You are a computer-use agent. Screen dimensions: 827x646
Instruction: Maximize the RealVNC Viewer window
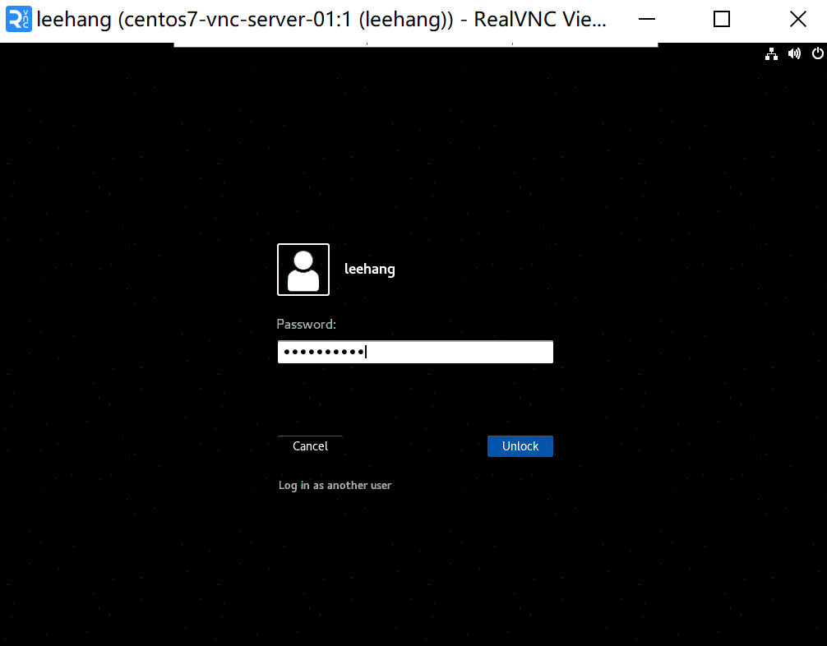[721, 19]
